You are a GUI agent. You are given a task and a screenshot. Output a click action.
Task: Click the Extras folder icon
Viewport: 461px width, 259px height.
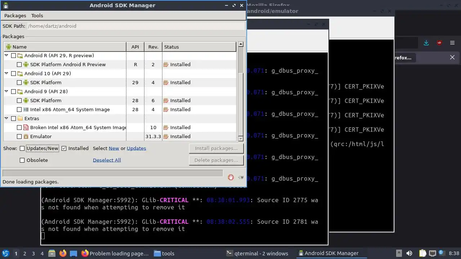(x=20, y=119)
